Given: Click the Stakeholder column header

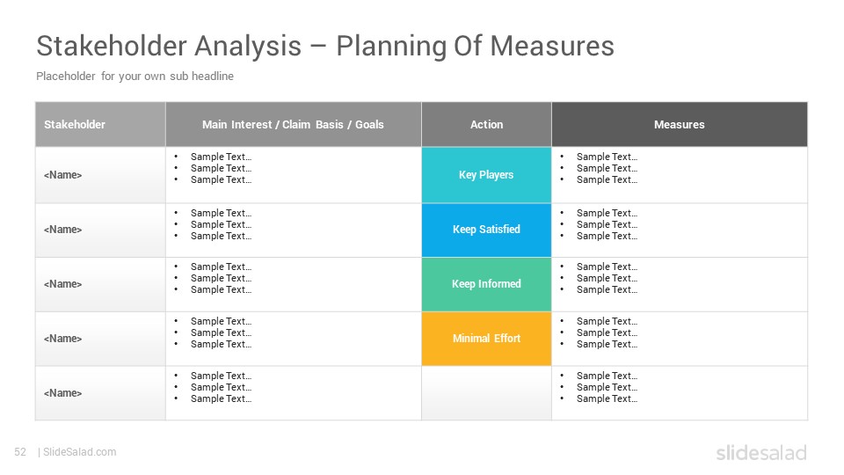Looking at the screenshot, I should click(x=100, y=124).
